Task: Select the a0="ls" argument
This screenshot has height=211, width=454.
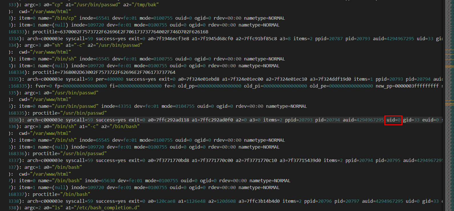Action: pyautogui.click(x=53, y=208)
